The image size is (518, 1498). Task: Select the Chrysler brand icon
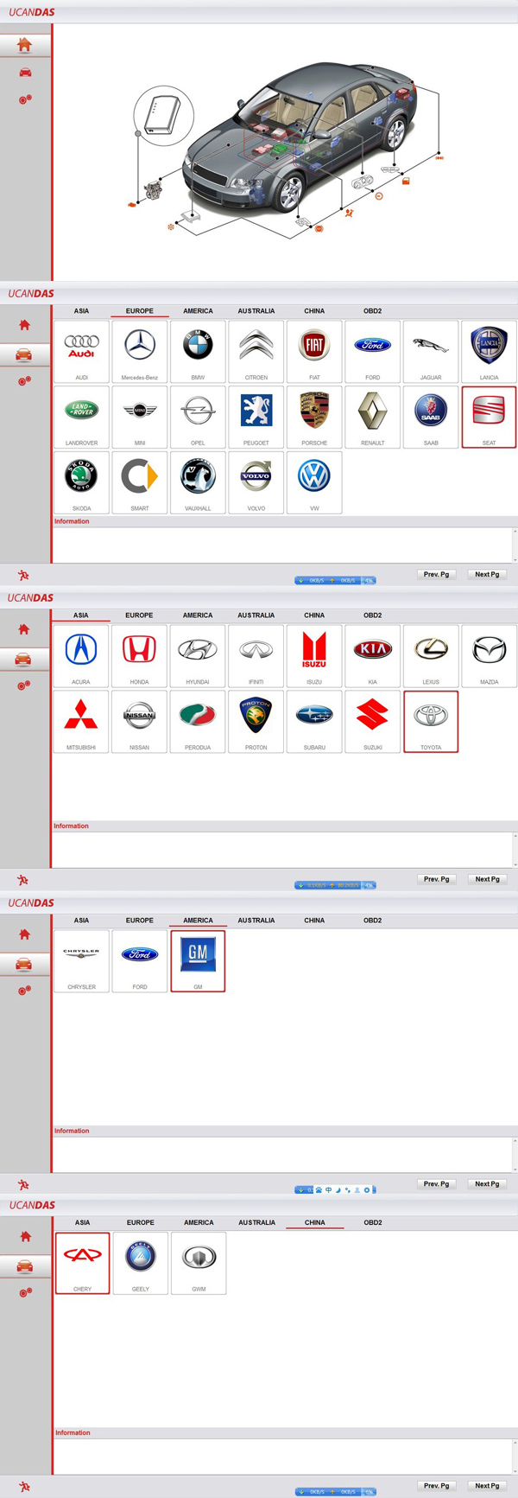click(81, 959)
